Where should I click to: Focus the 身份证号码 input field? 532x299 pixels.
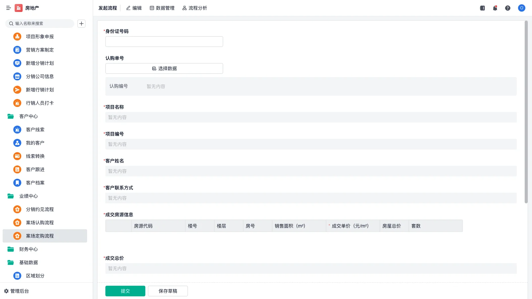click(x=164, y=42)
